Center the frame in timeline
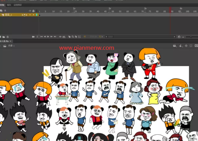 point(60,37)
